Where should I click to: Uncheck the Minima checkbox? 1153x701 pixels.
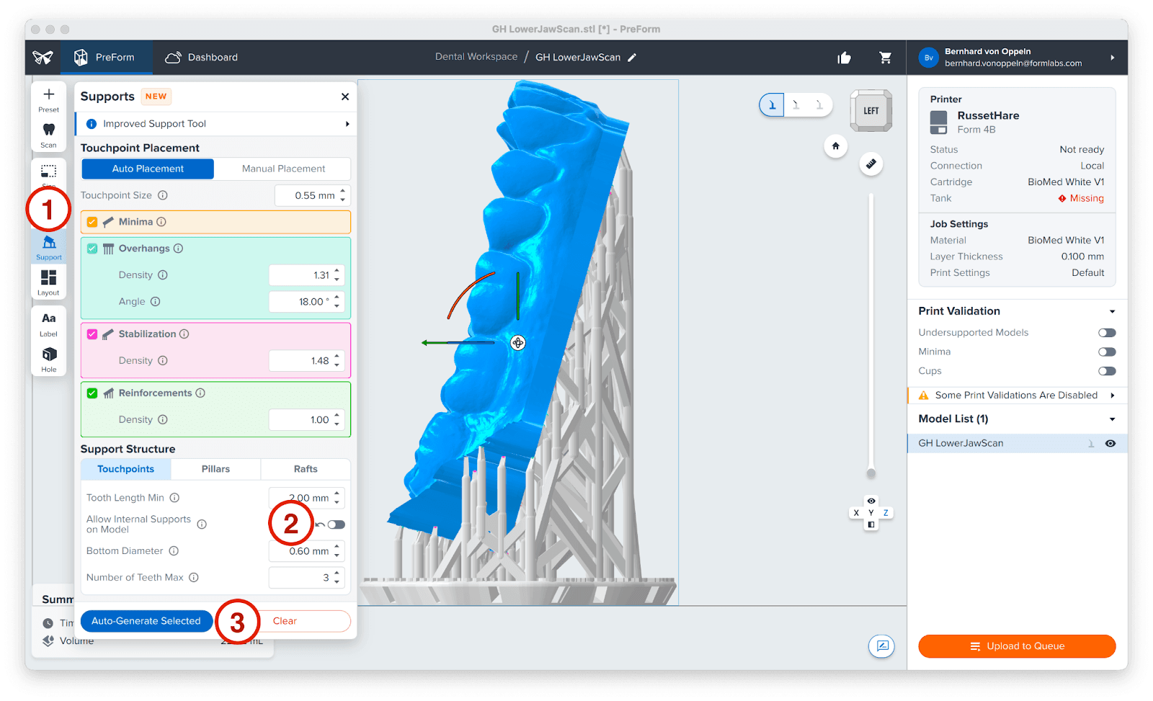pyautogui.click(x=92, y=222)
